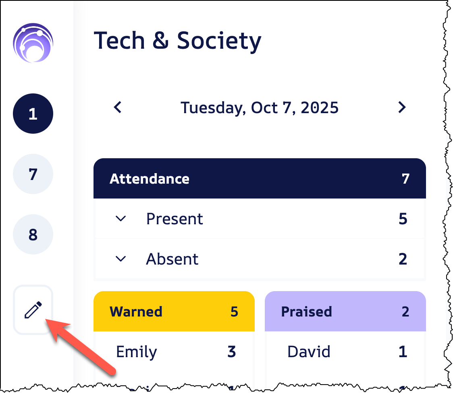This screenshot has width=453, height=393.
Task: Click the Present row label
Action: tap(175, 219)
